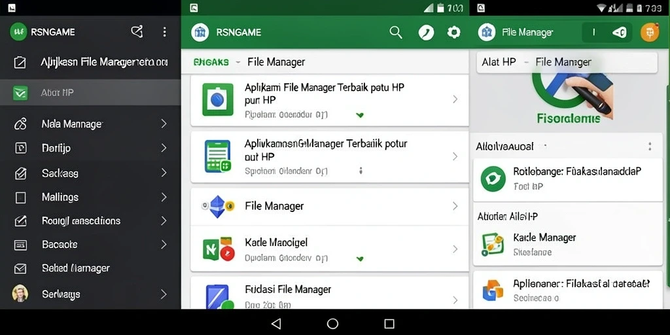
Task: Tap the user avatar beside Serlwags
Action: pyautogui.click(x=20, y=294)
